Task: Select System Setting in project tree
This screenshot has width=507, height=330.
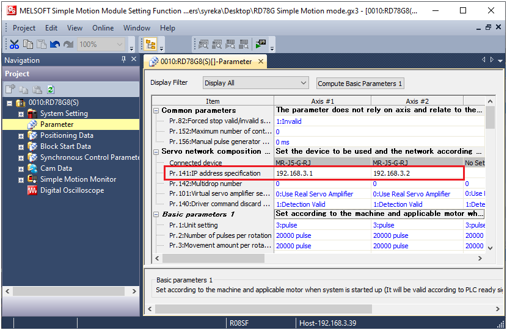Action: tap(64, 113)
